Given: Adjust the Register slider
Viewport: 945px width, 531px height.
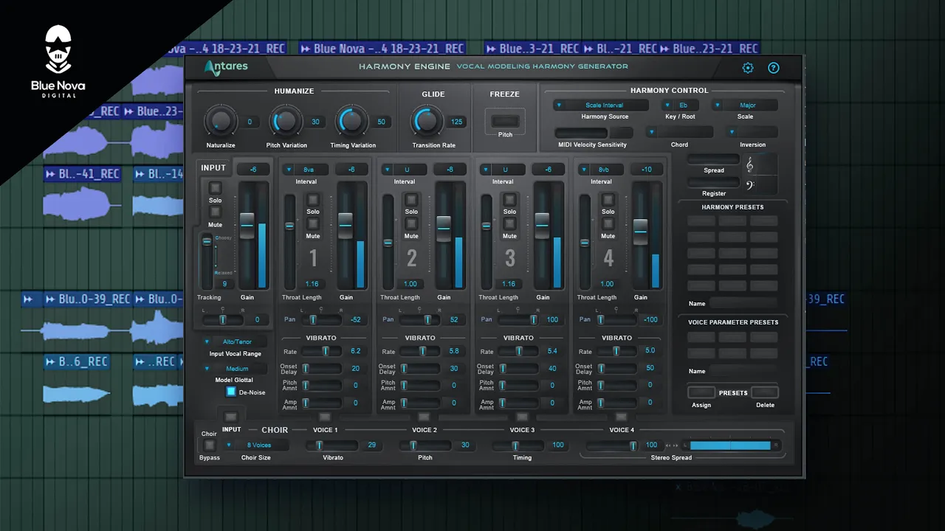Looking at the screenshot, I should (713, 181).
